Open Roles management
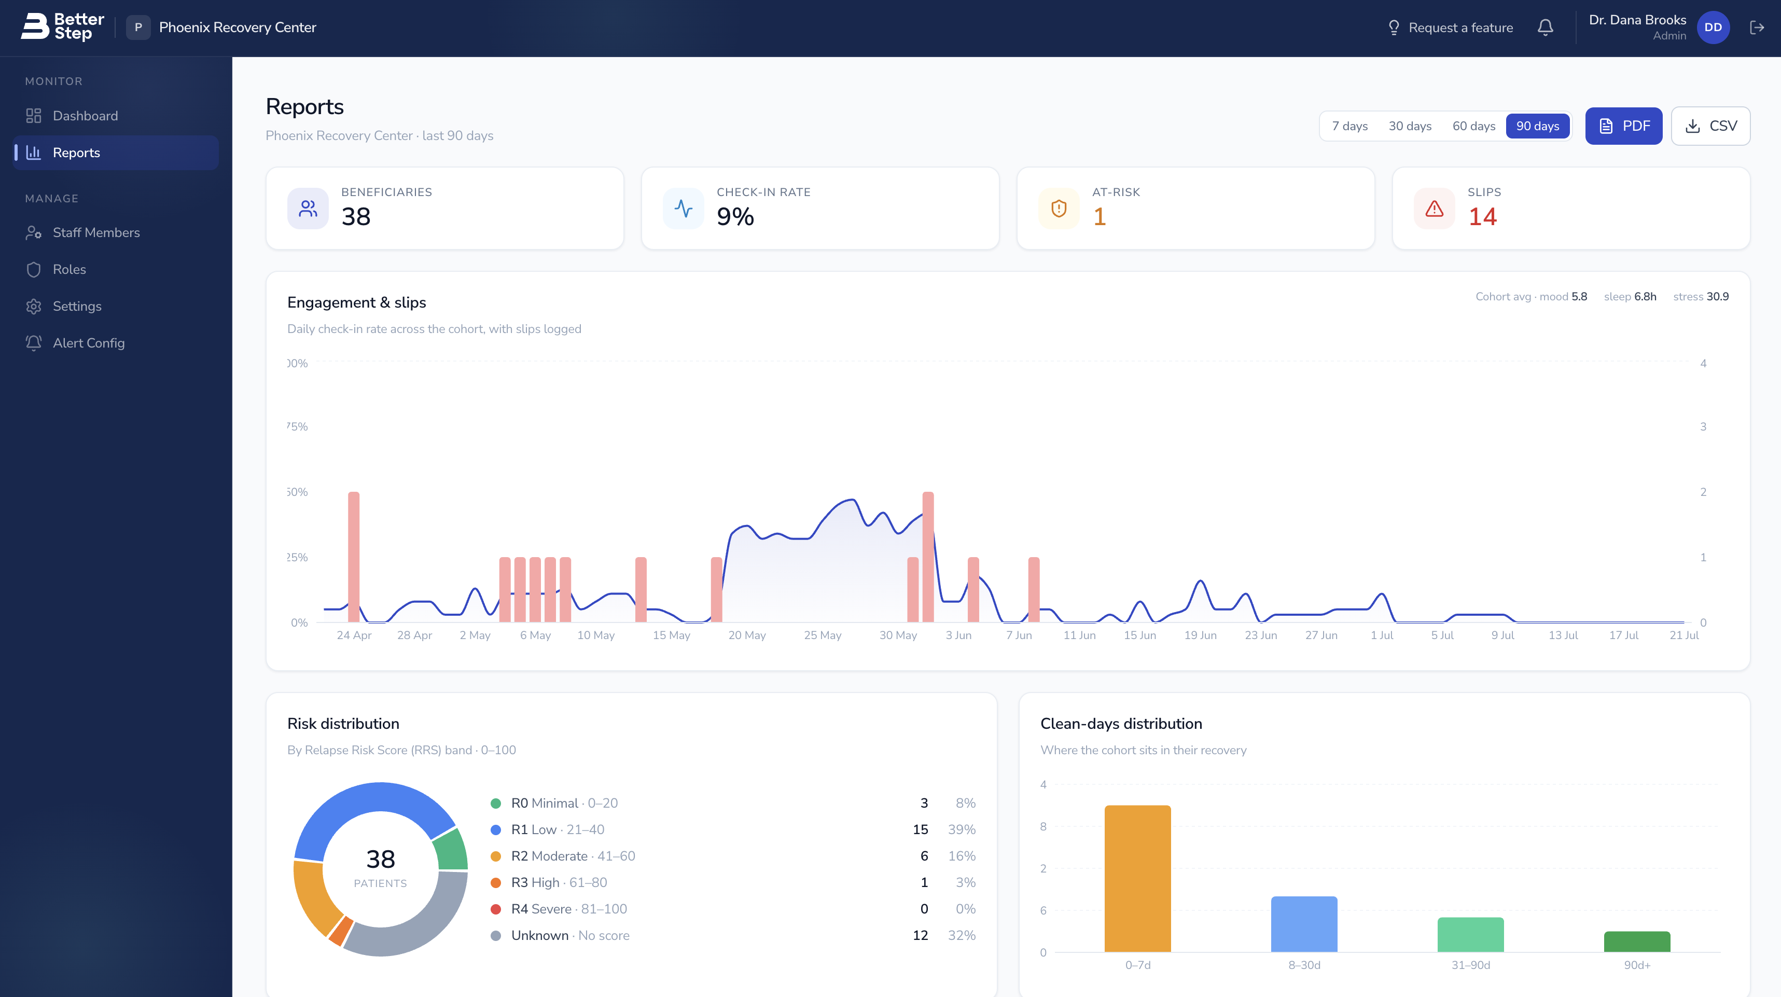This screenshot has width=1781, height=997. click(116, 270)
